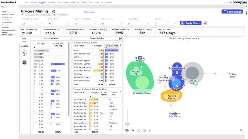The height and width of the screenshot is (139, 248).
Task: Open the Automation Status dropdown
Action: [85, 23]
